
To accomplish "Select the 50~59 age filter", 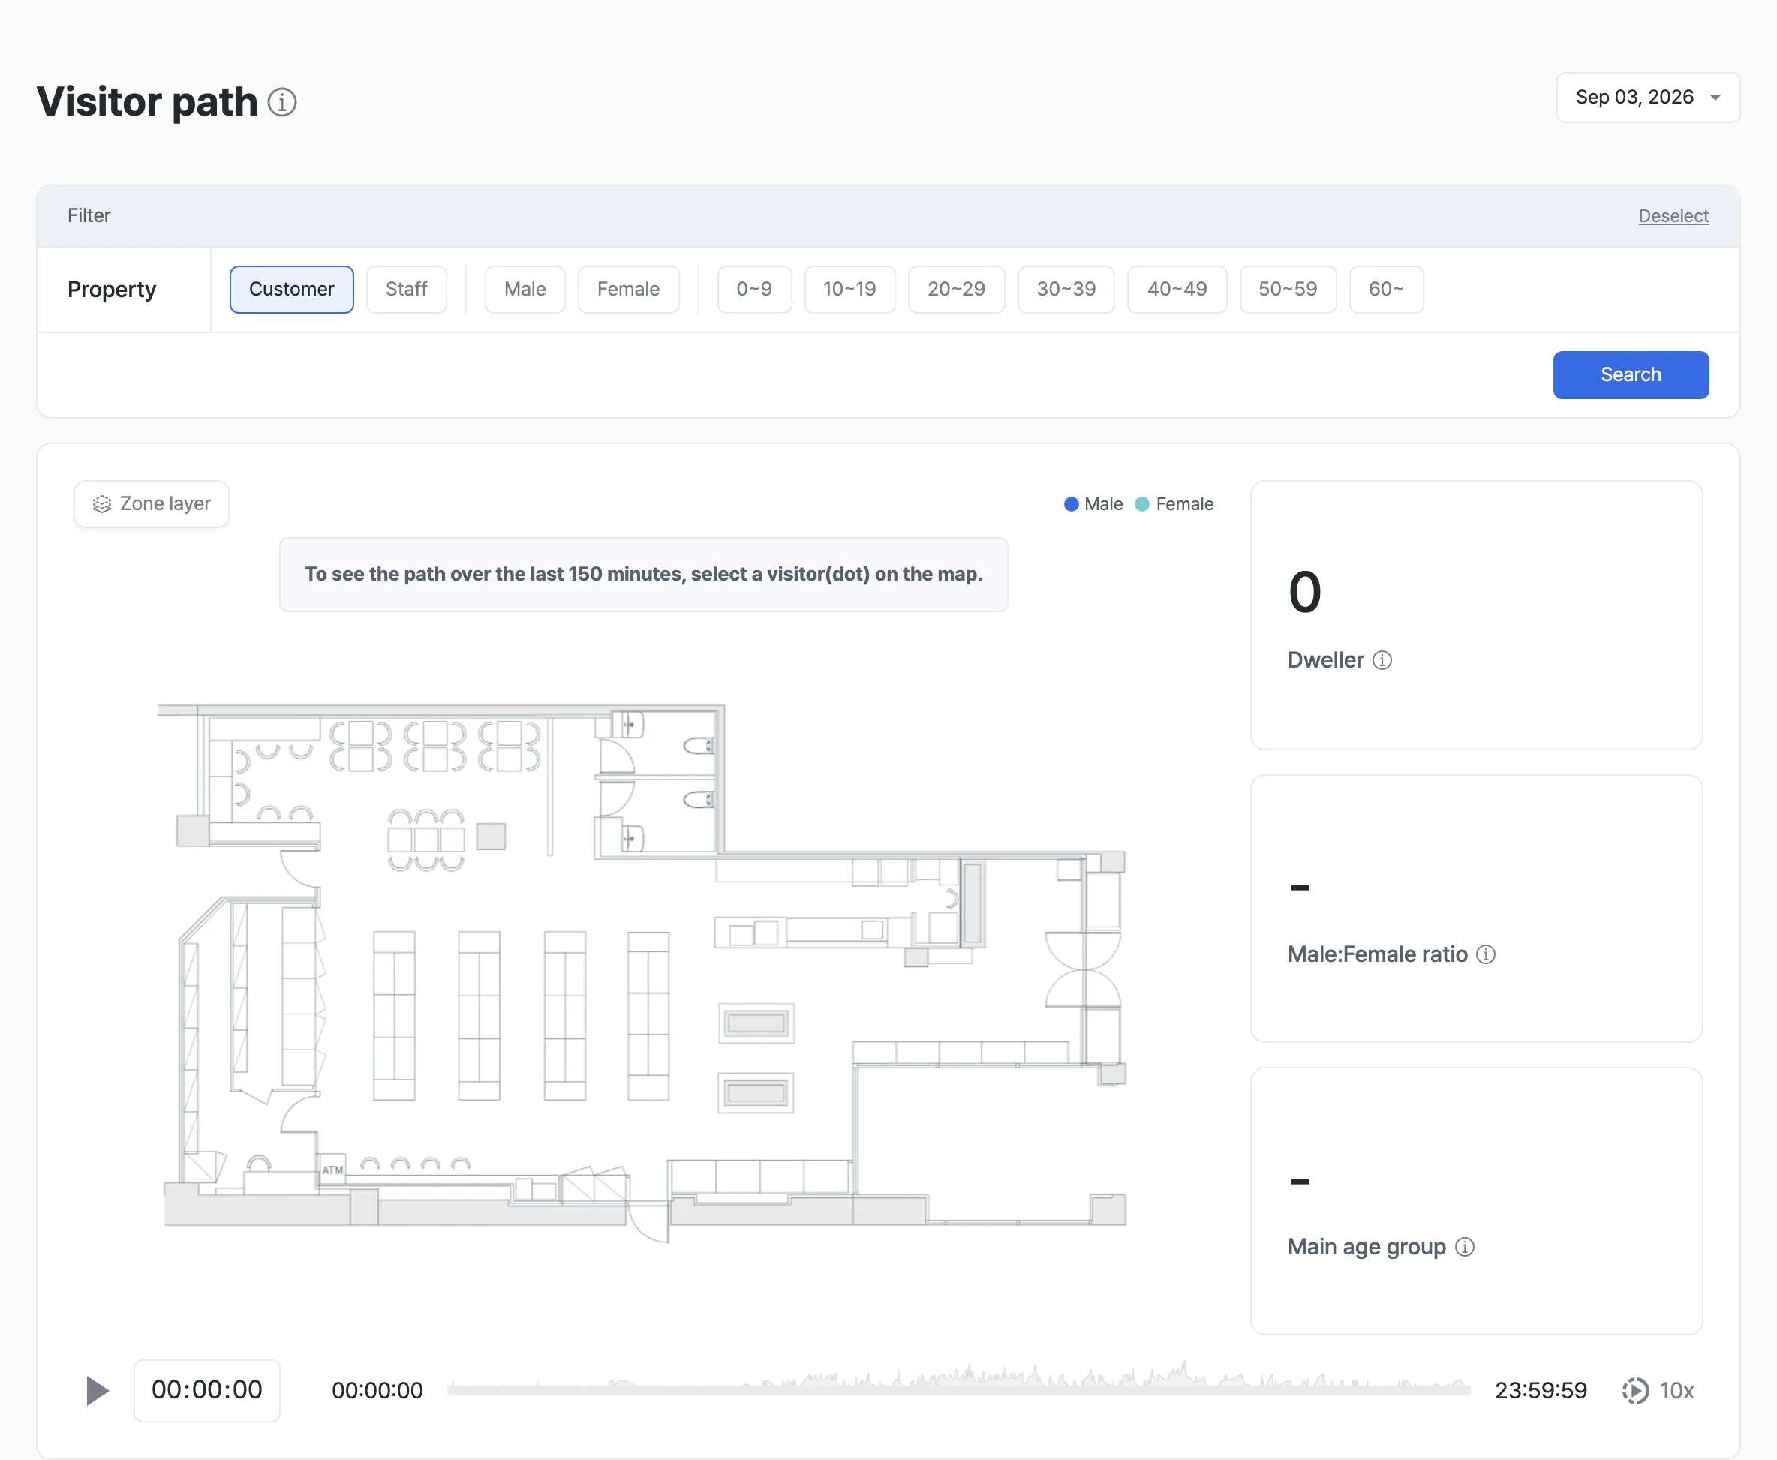I will tap(1288, 290).
